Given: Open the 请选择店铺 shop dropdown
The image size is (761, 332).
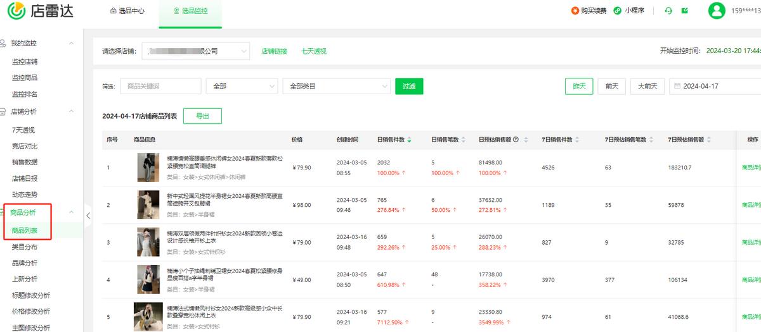Looking at the screenshot, I should (195, 51).
